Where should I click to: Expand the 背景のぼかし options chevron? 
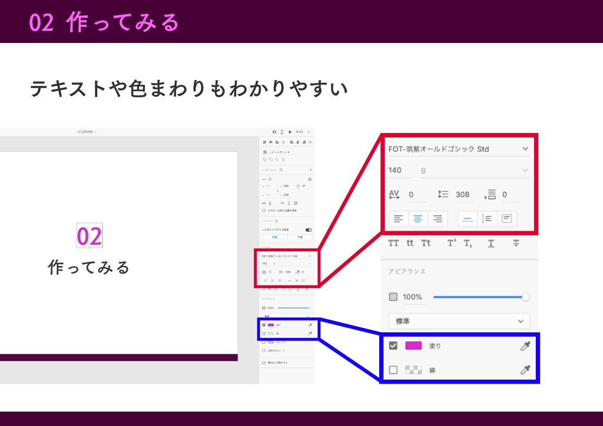[284, 351]
